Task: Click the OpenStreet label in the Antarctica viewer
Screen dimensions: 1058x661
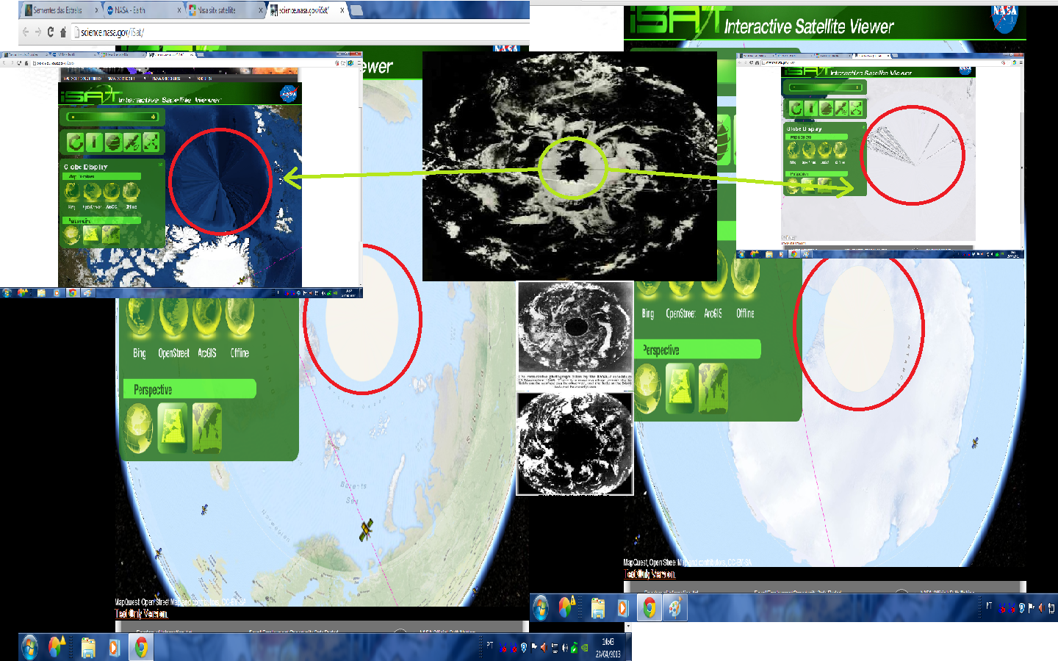Action: [x=680, y=314]
